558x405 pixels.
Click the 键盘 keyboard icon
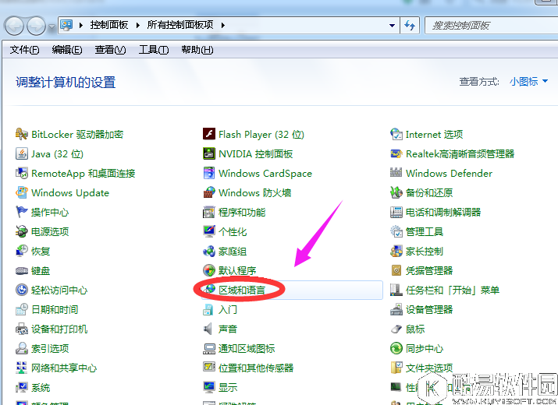point(21,271)
